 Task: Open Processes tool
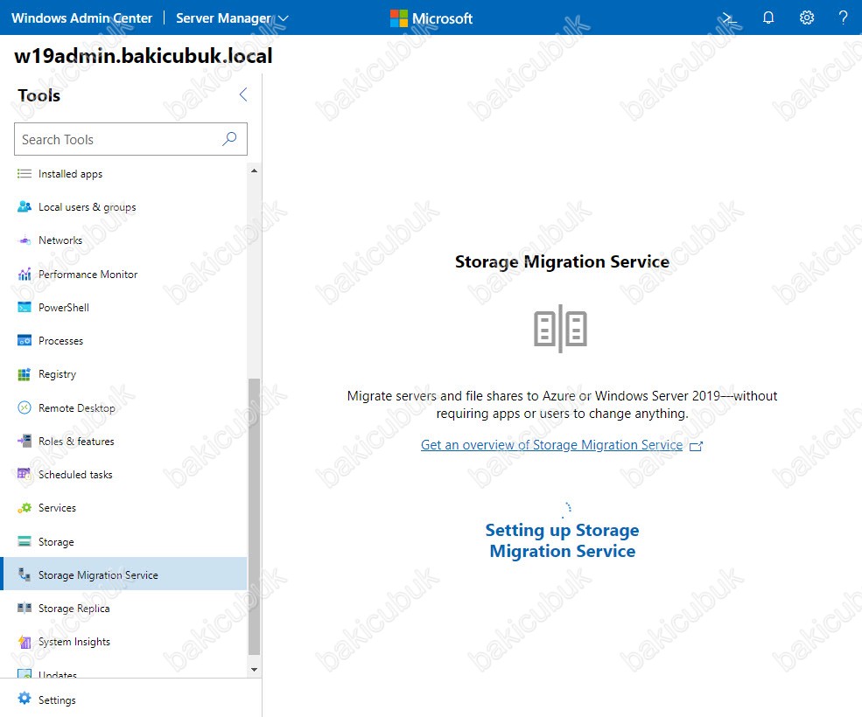coord(124,341)
